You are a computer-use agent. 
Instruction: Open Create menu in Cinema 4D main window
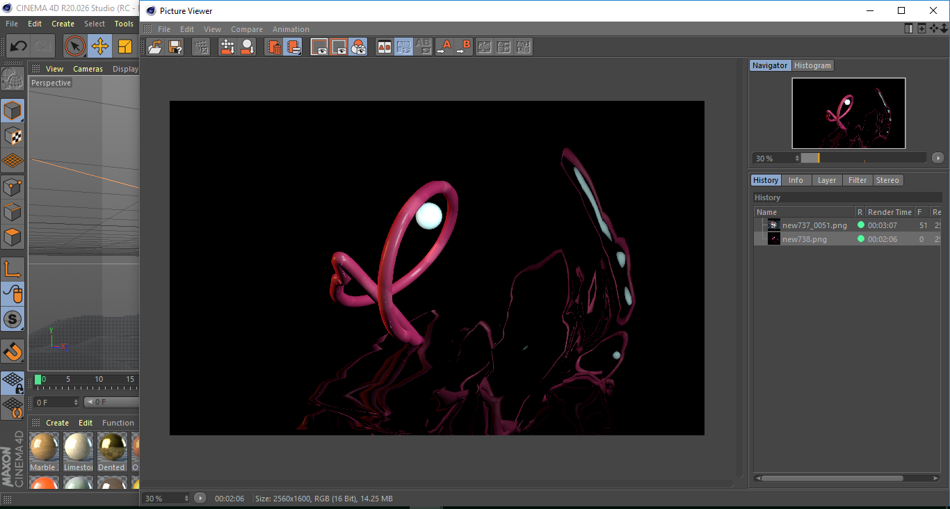63,24
